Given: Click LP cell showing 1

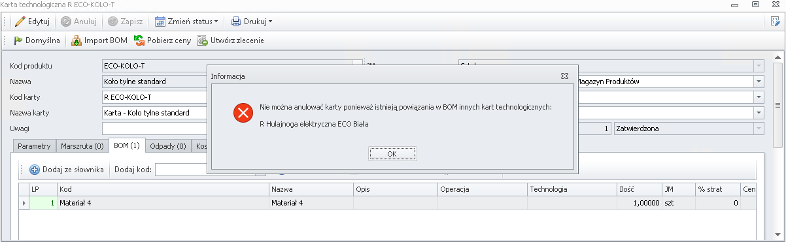Looking at the screenshot, I should click(43, 203).
